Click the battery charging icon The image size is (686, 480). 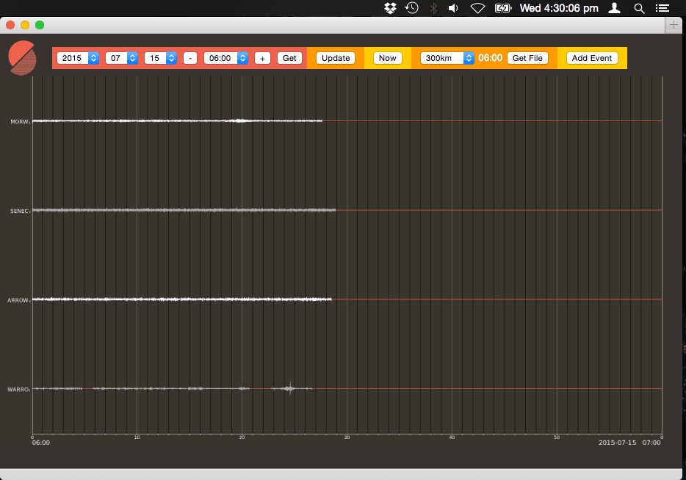click(x=503, y=8)
